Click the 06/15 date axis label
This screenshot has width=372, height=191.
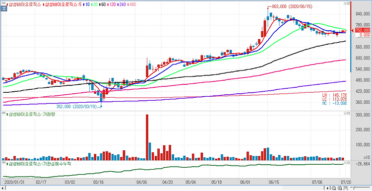point(273,182)
